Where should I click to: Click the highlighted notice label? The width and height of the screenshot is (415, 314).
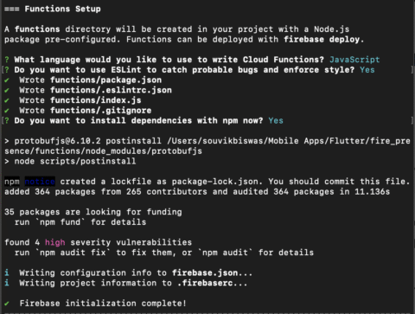point(40,182)
